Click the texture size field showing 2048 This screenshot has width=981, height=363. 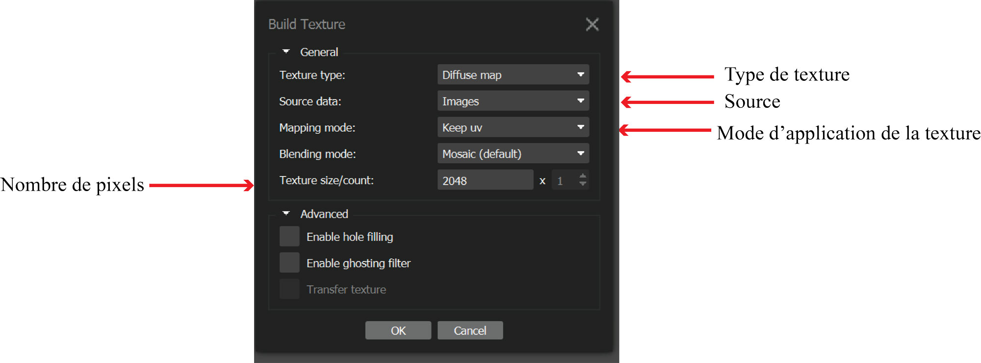click(x=485, y=180)
